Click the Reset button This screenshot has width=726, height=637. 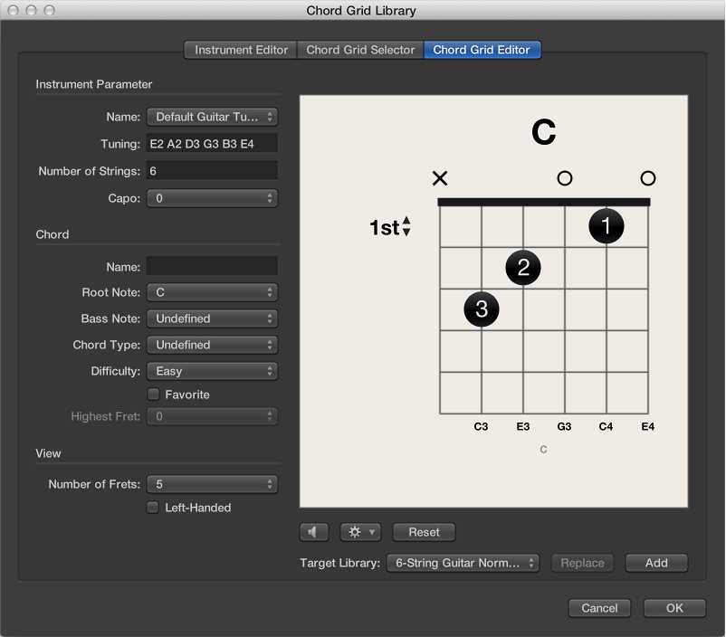423,532
